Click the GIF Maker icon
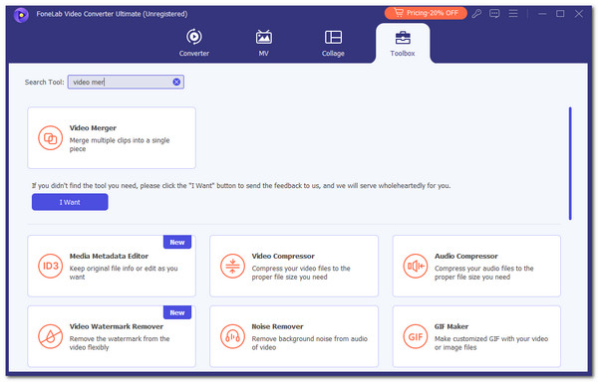 click(x=416, y=336)
